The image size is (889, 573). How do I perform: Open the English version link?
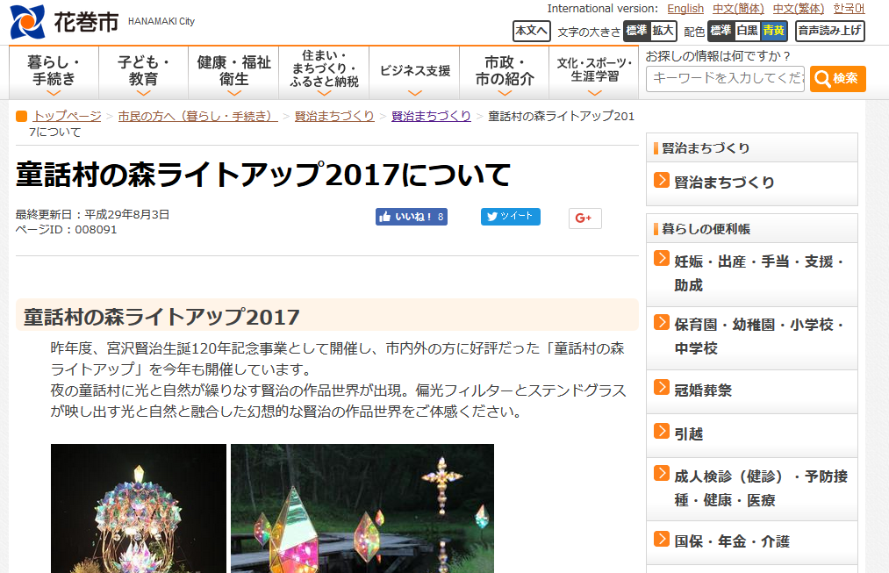pos(685,9)
